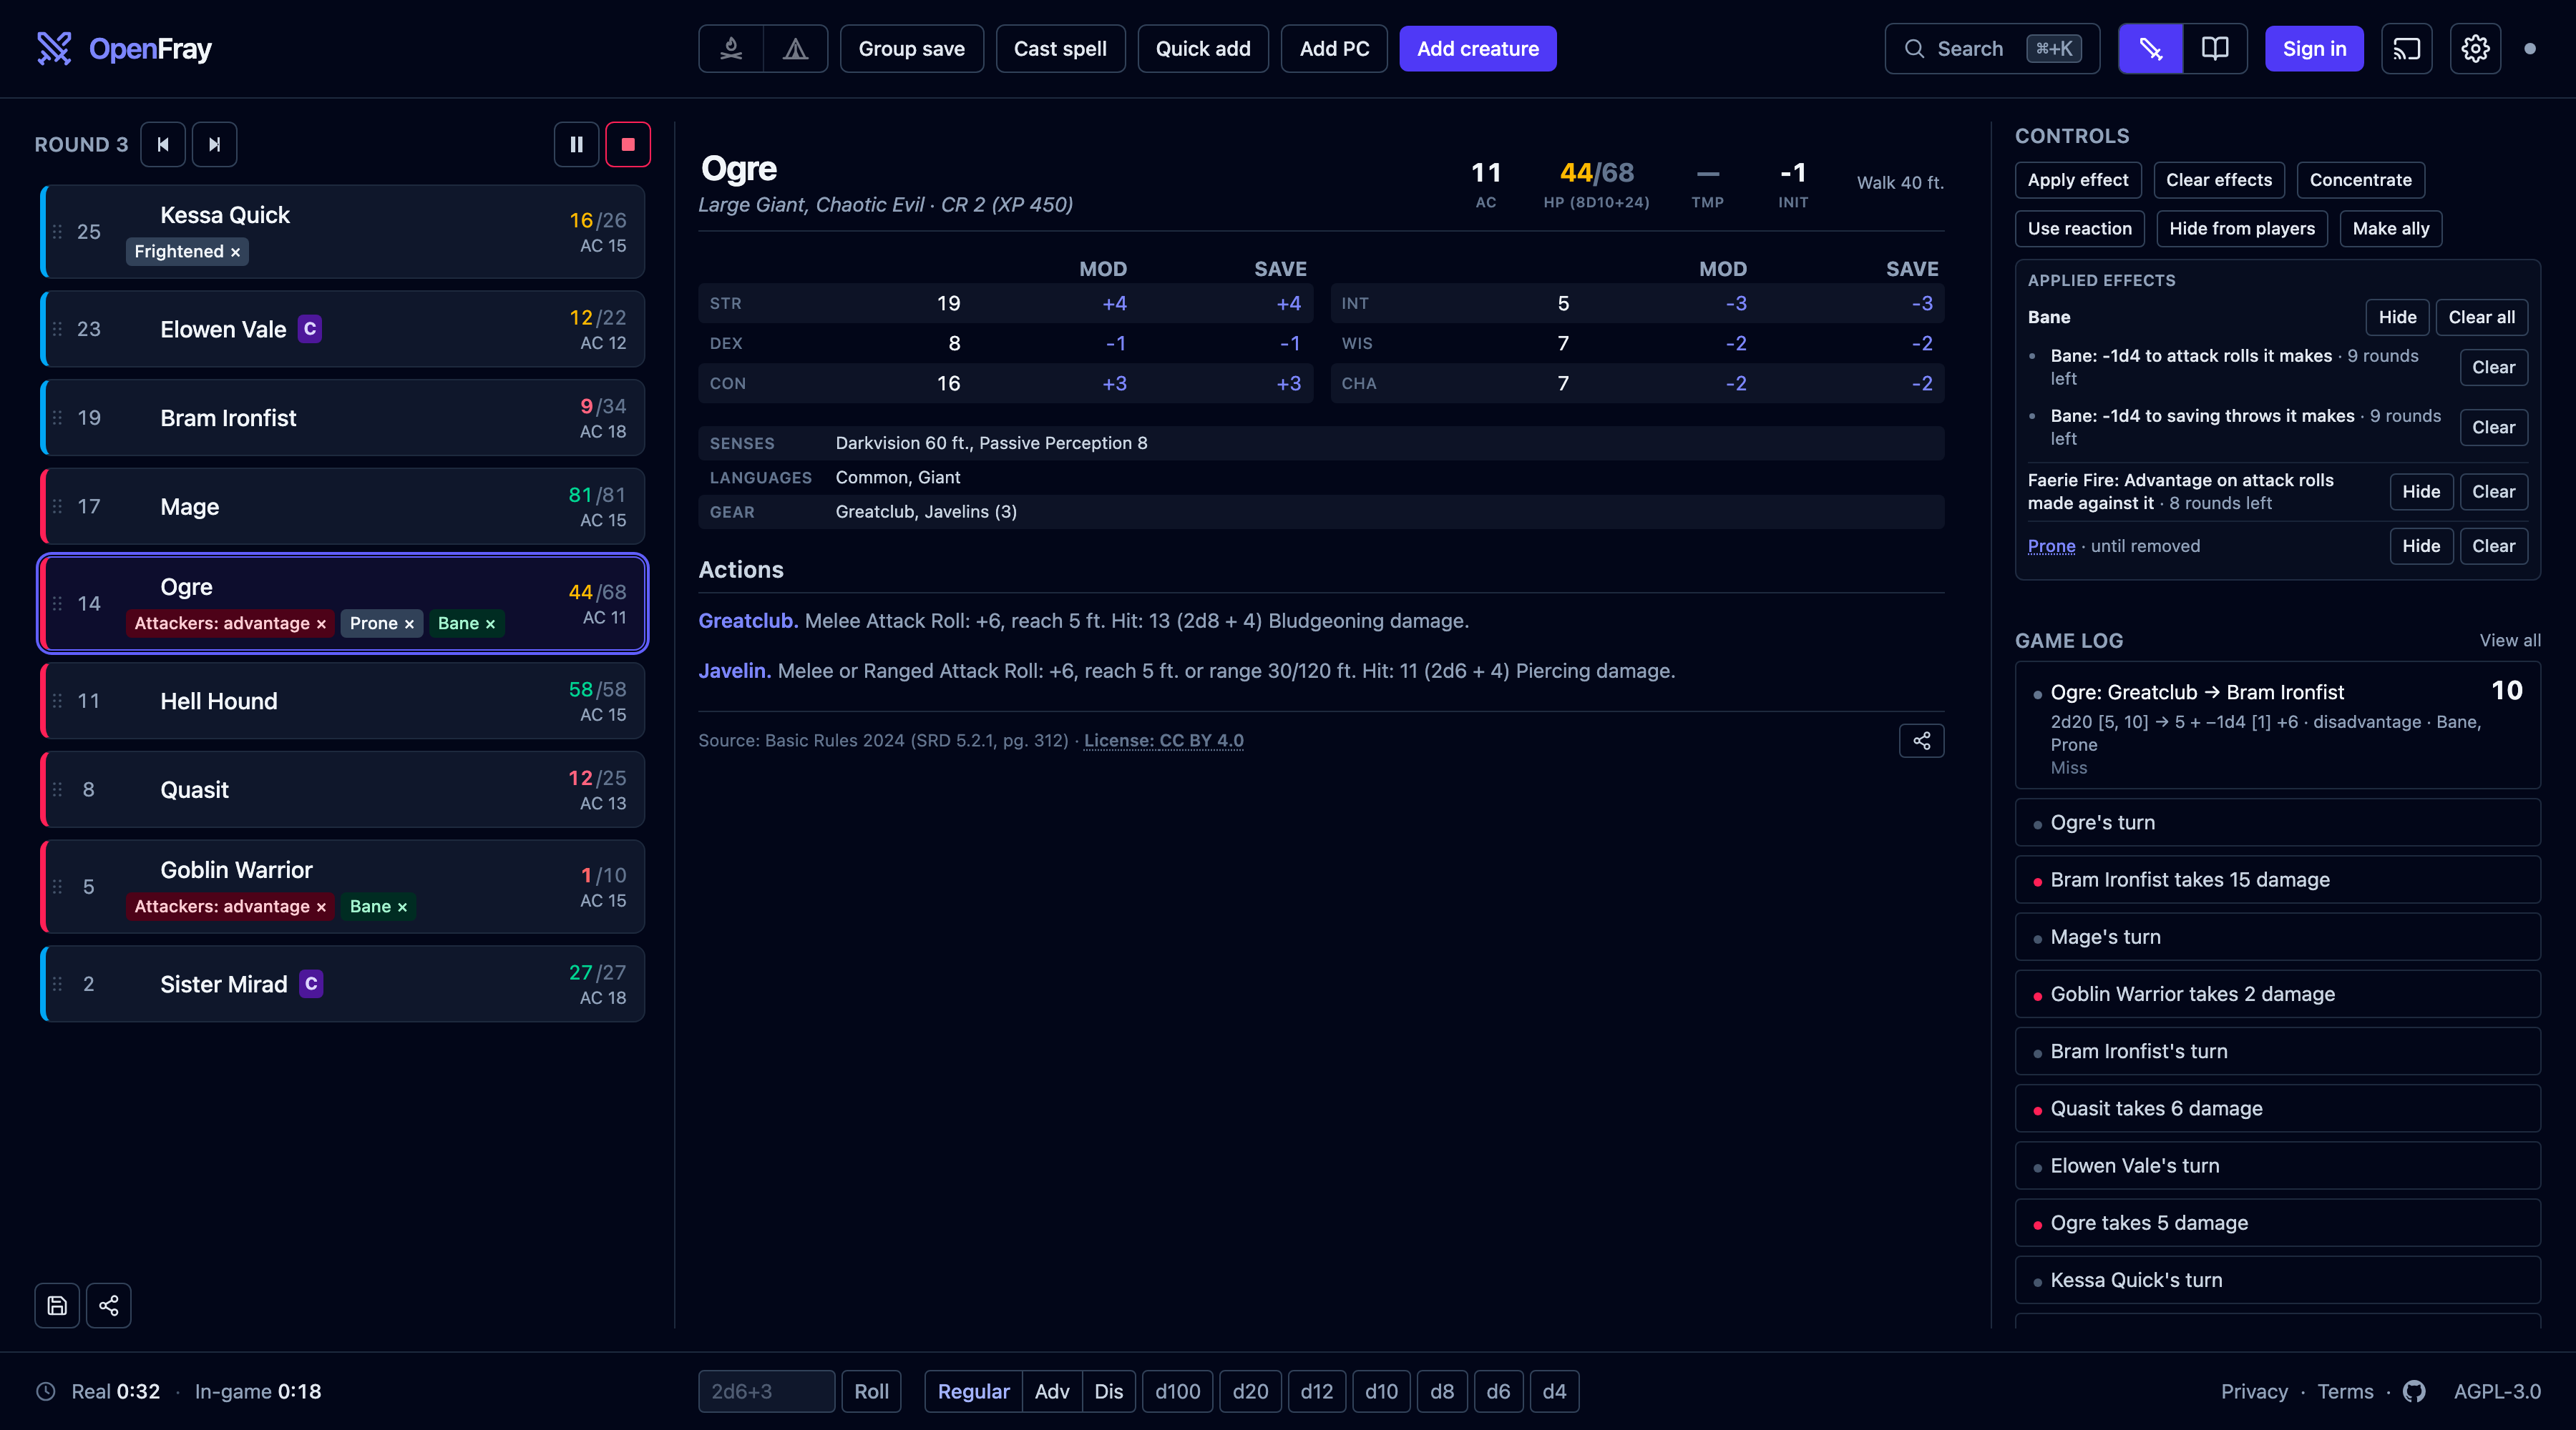This screenshot has width=2576, height=1430.
Task: Open the Prone condition link
Action: pyautogui.click(x=2051, y=546)
